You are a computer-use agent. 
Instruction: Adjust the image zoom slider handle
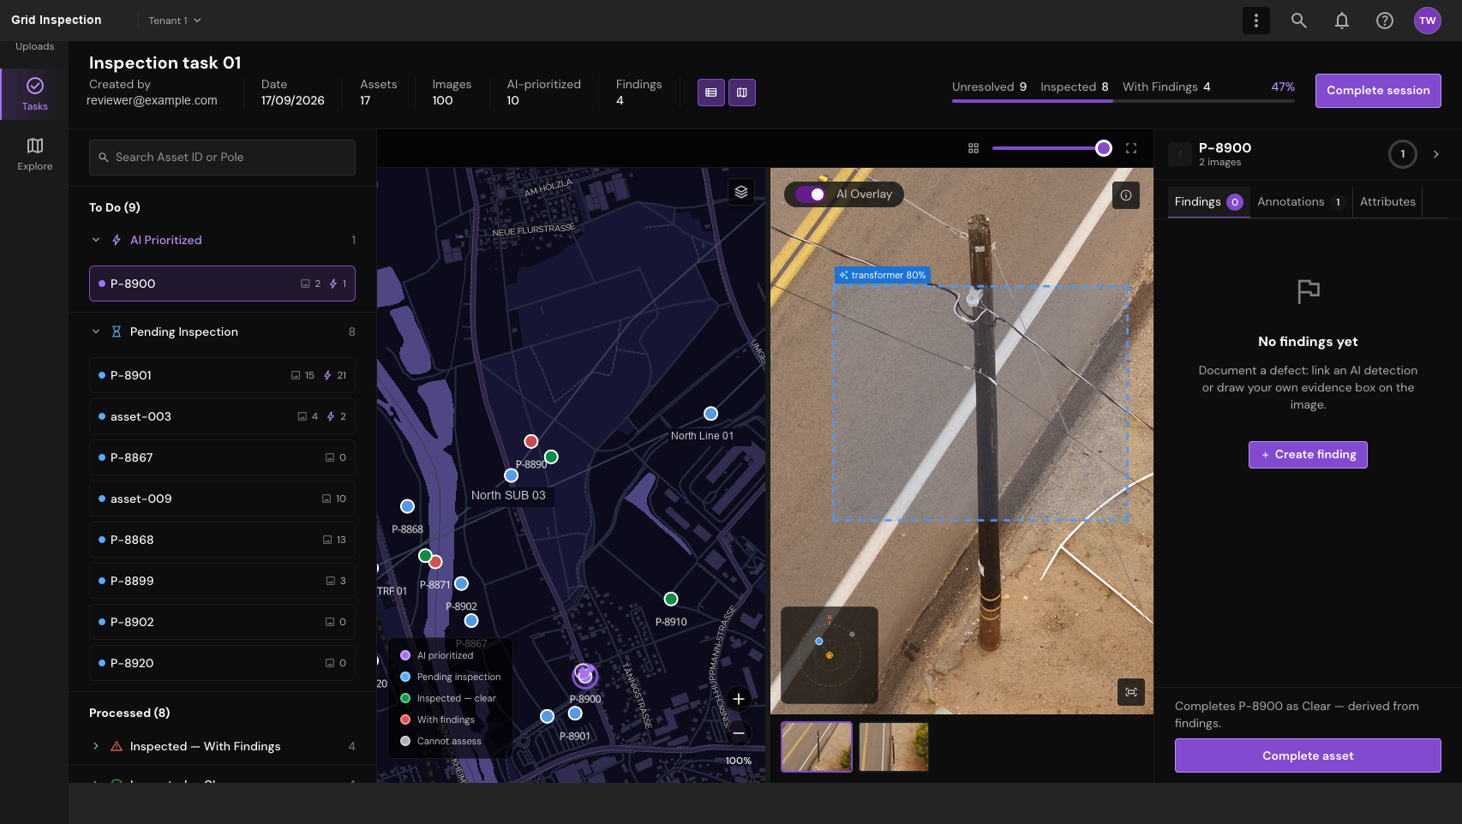click(1103, 148)
